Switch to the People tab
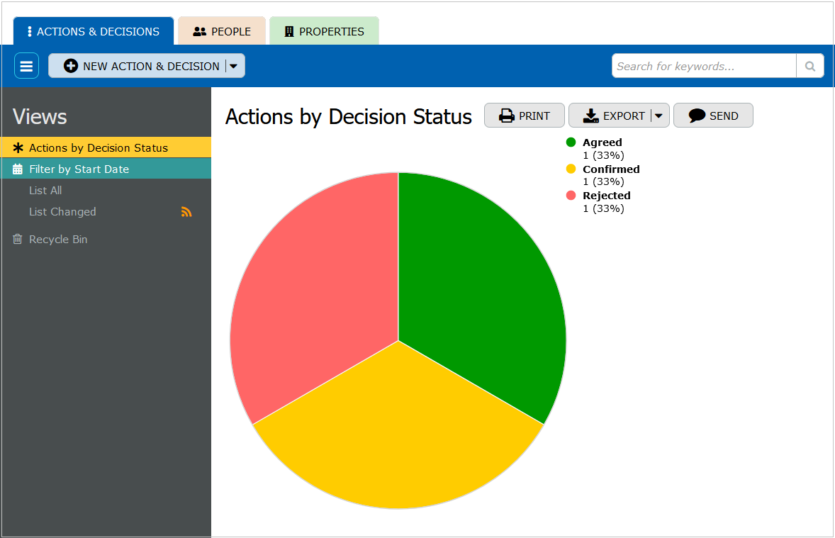The width and height of the screenshot is (835, 538). tap(222, 31)
